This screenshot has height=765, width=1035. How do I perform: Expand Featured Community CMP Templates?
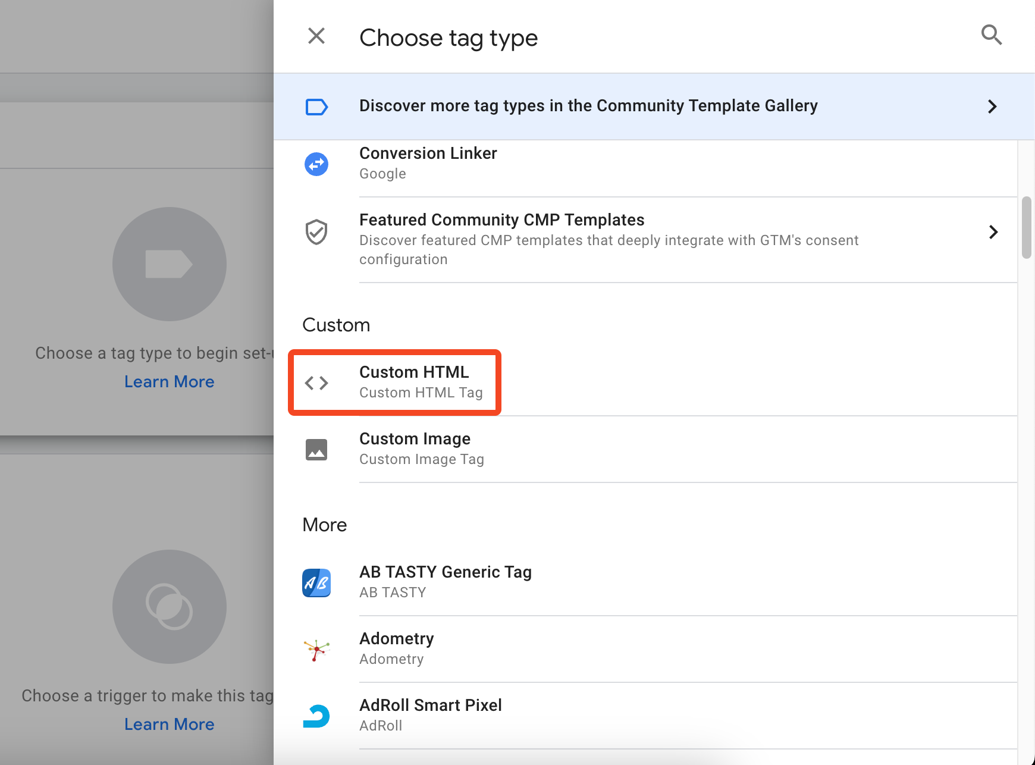pos(993,233)
